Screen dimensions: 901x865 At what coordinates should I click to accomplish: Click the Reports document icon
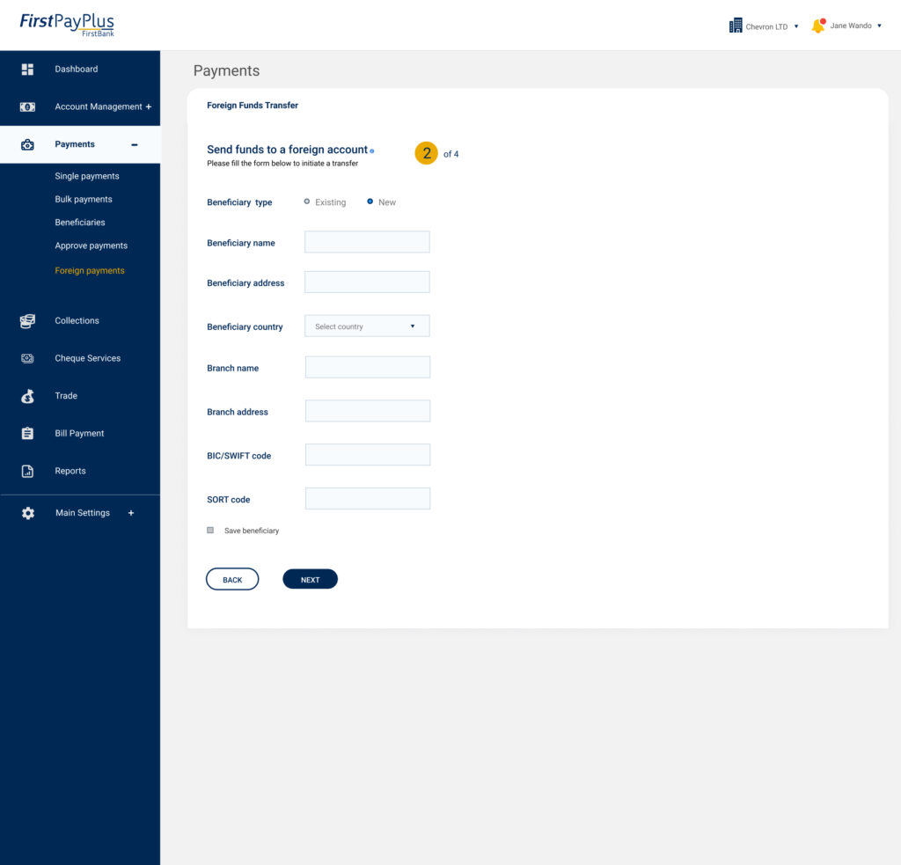coord(27,472)
